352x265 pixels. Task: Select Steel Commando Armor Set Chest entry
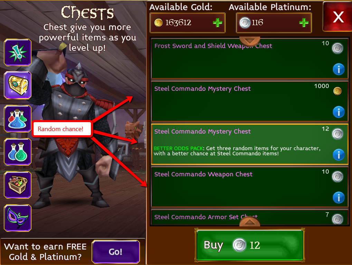(x=250, y=217)
